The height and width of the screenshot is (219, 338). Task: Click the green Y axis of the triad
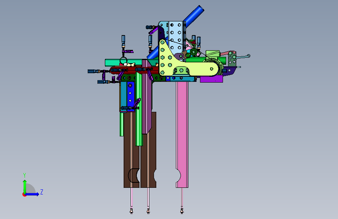pos(25,187)
